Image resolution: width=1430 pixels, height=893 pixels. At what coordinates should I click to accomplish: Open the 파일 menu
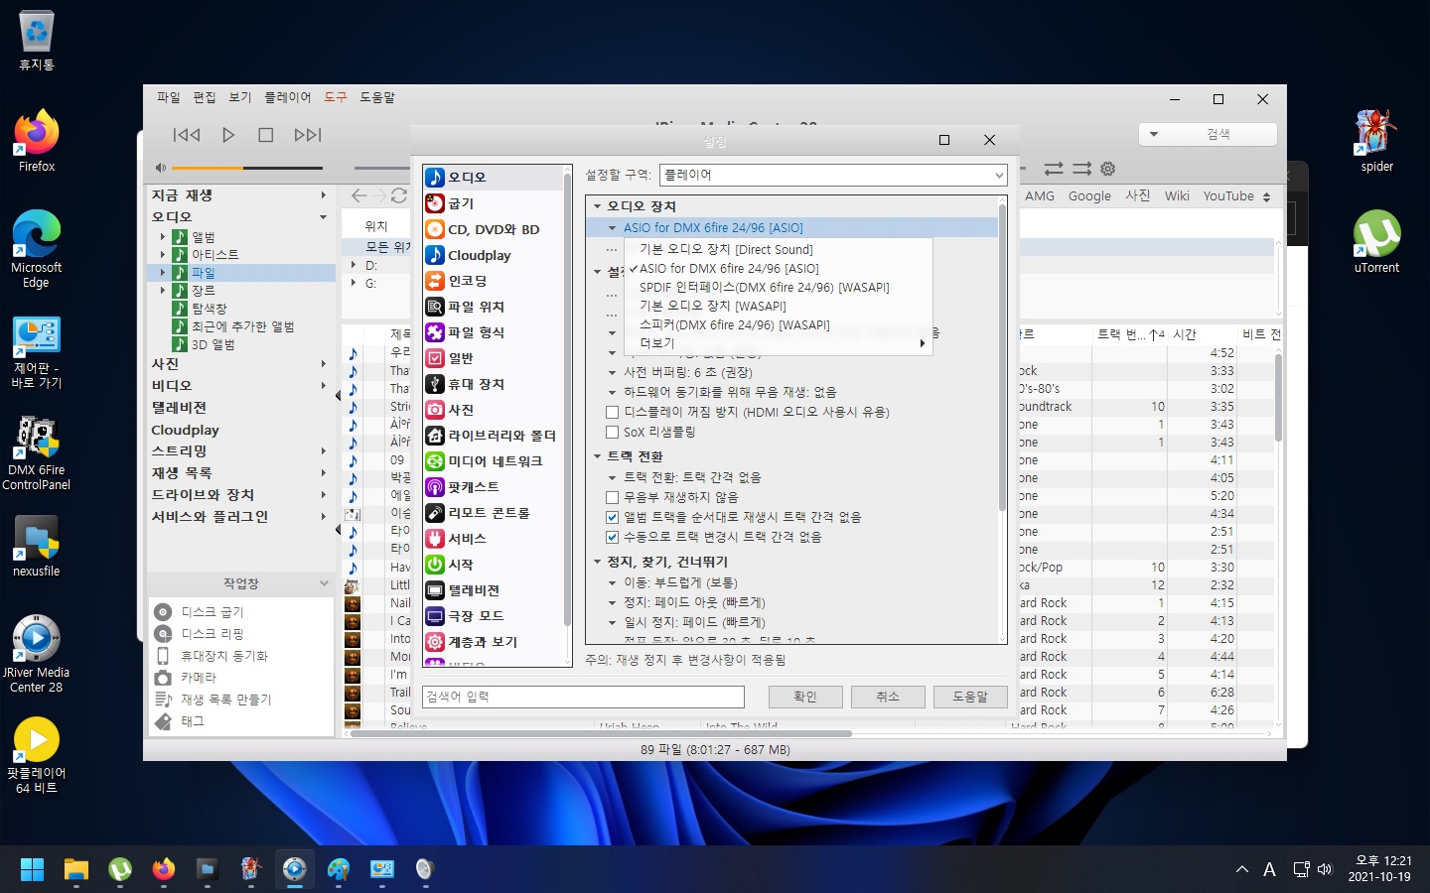click(169, 97)
